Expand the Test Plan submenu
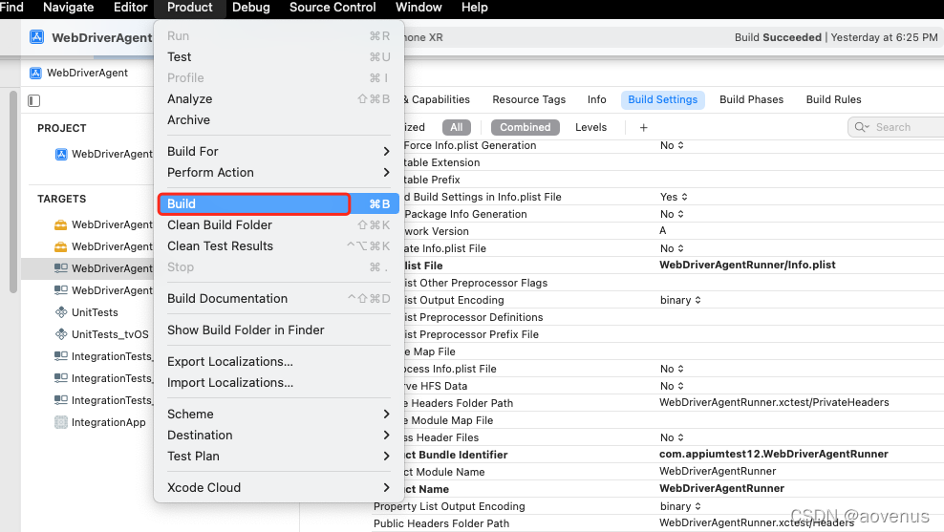This screenshot has width=944, height=532. click(277, 457)
